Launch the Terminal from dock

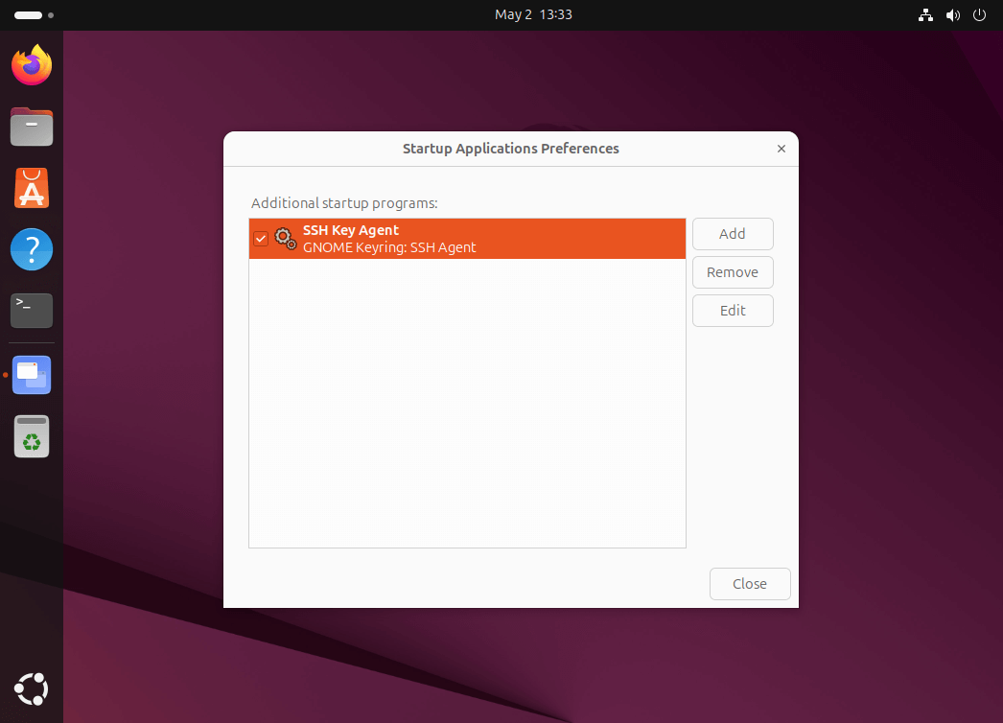point(32,311)
